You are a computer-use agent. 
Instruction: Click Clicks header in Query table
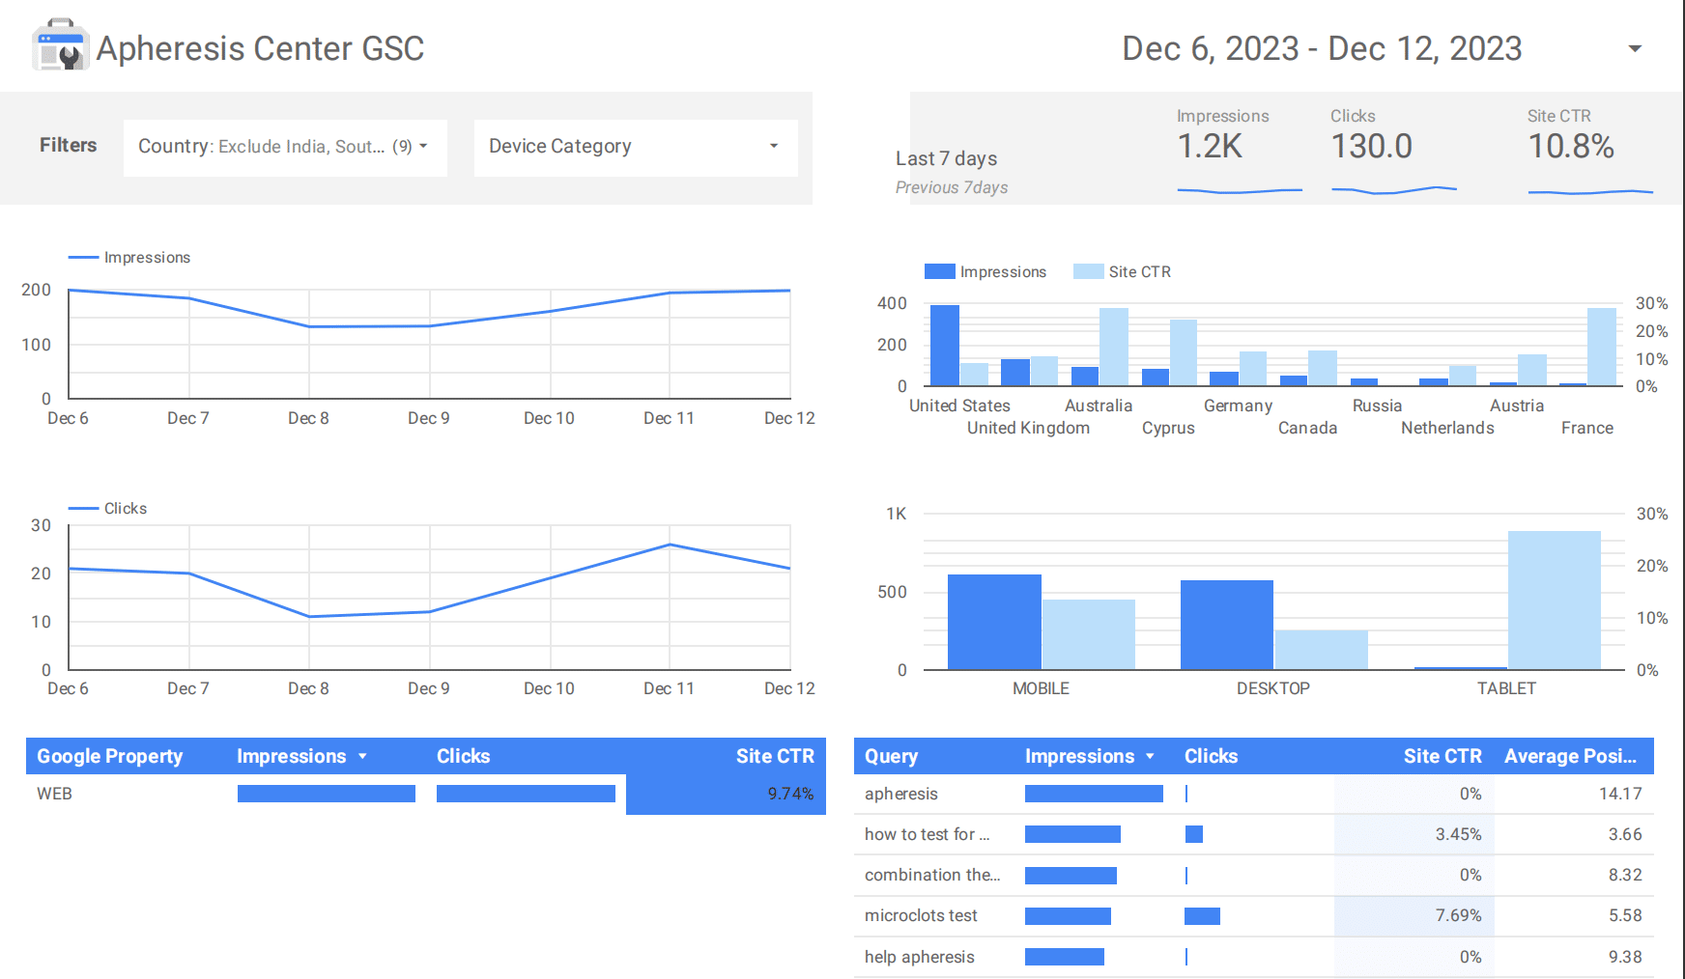[x=1211, y=756]
